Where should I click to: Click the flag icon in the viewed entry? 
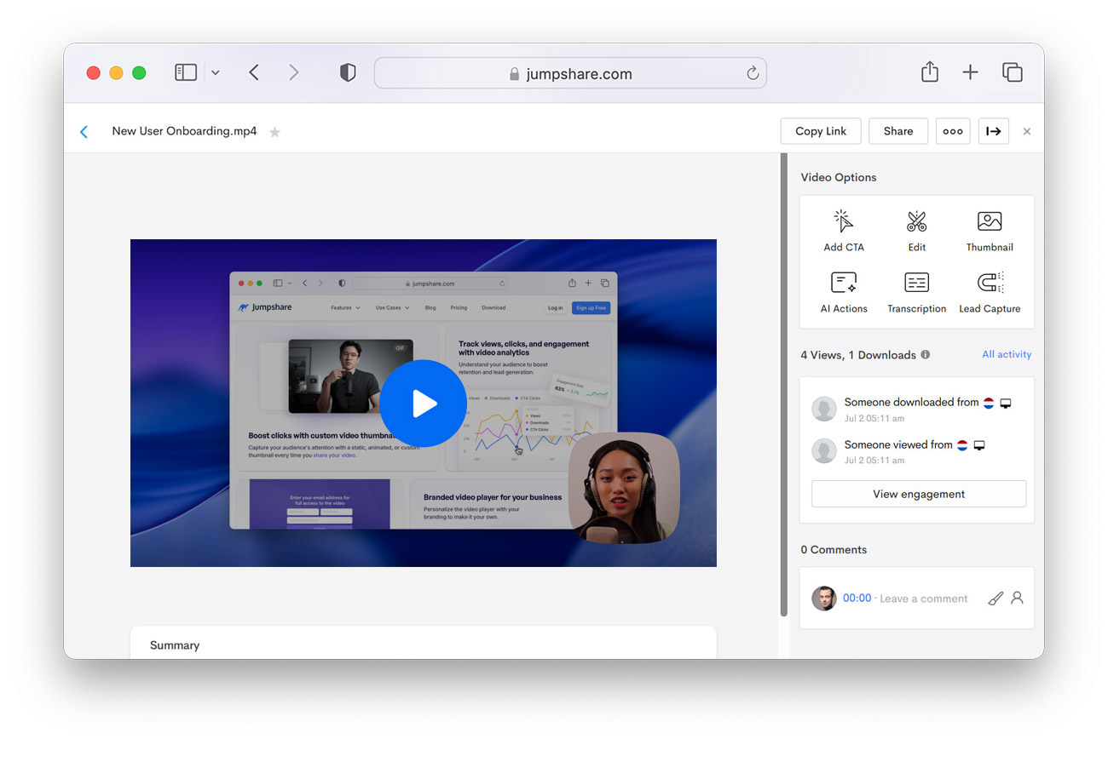(x=962, y=445)
